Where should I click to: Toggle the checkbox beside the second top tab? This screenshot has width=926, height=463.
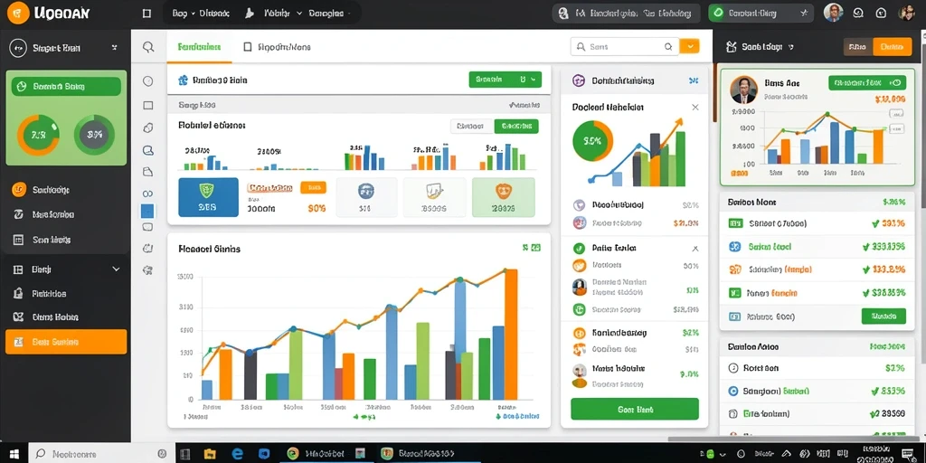coord(248,47)
